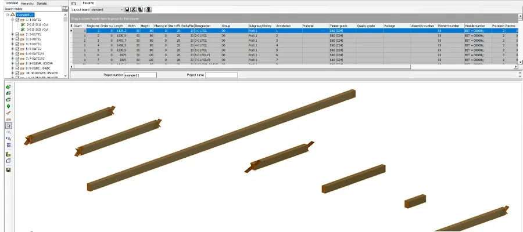Open the BTL tab
Viewport: 523px width, 232px height.
point(74,3)
